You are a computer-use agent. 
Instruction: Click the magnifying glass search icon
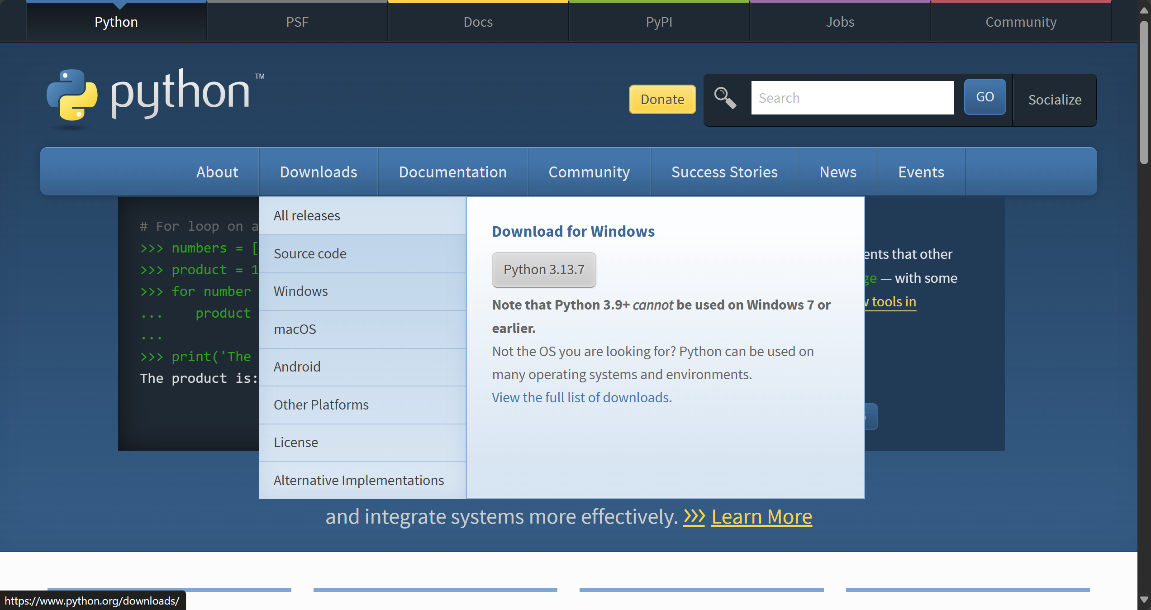tap(725, 98)
